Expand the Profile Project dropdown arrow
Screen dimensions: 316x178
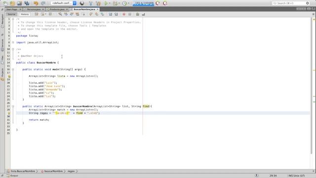[128, 3]
